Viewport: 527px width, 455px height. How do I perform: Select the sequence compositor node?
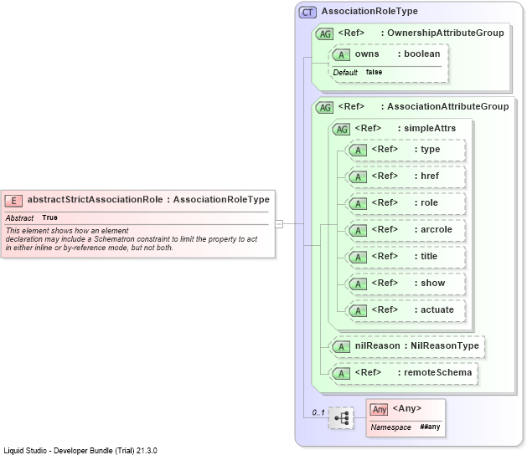341,418
